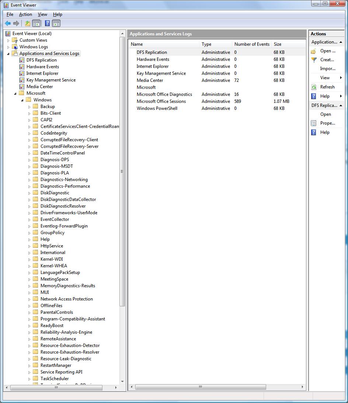Select Network Access Protection tree item
Screen dimensions: 348x403
point(67,299)
